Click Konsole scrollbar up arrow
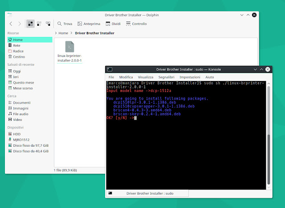 pos(269,84)
